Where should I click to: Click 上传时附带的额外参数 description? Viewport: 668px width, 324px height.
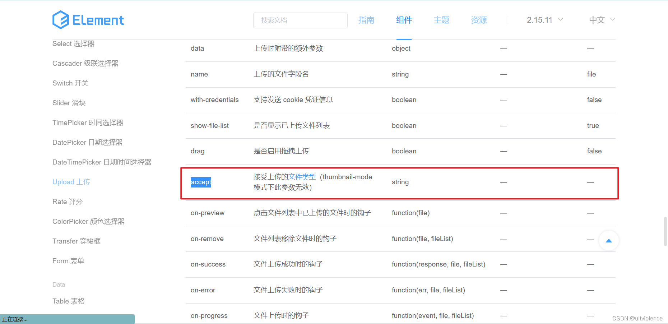[288, 48]
